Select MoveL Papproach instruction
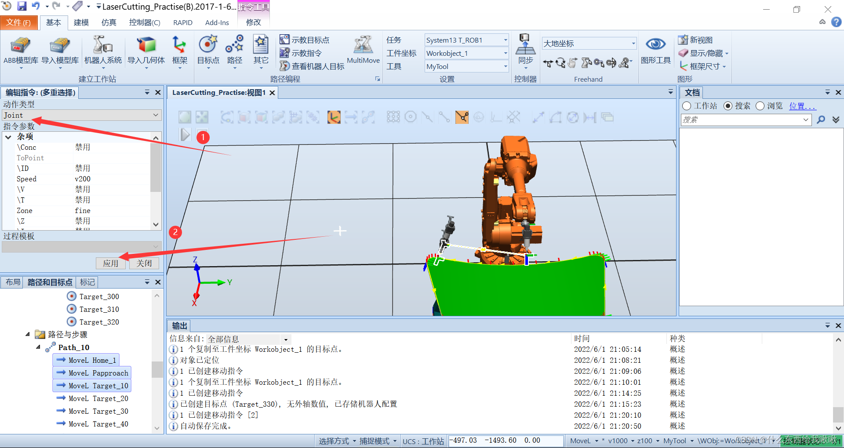 [92, 373]
